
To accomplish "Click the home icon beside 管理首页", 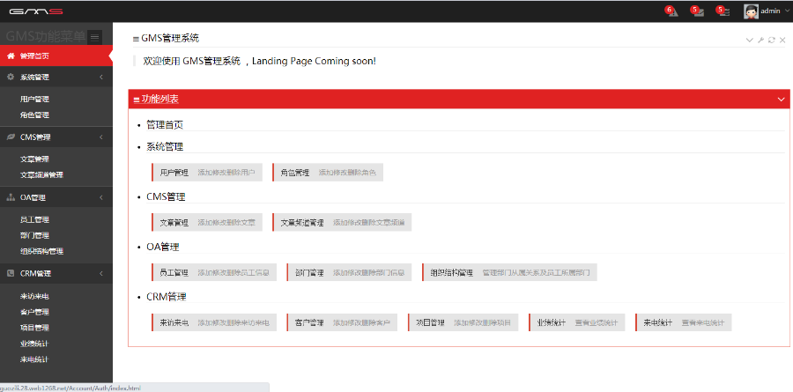I will click(11, 55).
